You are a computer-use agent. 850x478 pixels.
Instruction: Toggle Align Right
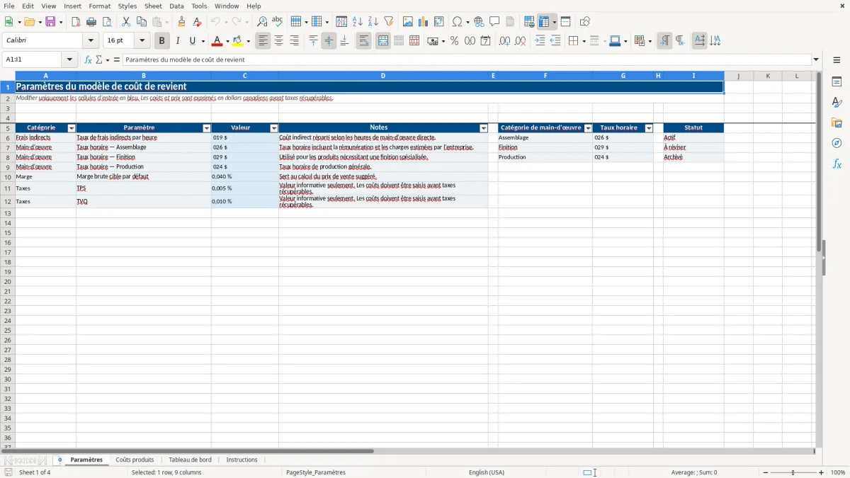[294, 41]
